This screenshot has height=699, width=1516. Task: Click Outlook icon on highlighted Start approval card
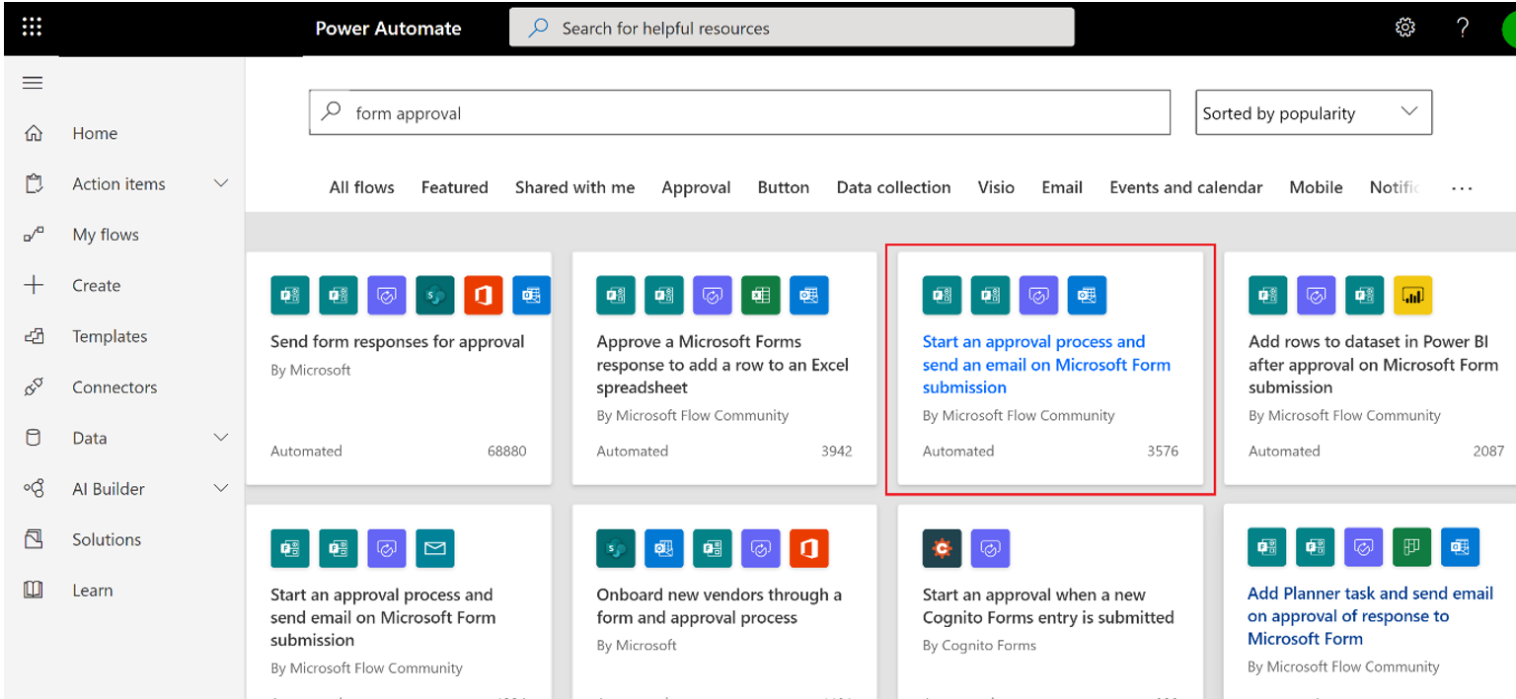click(x=1087, y=294)
